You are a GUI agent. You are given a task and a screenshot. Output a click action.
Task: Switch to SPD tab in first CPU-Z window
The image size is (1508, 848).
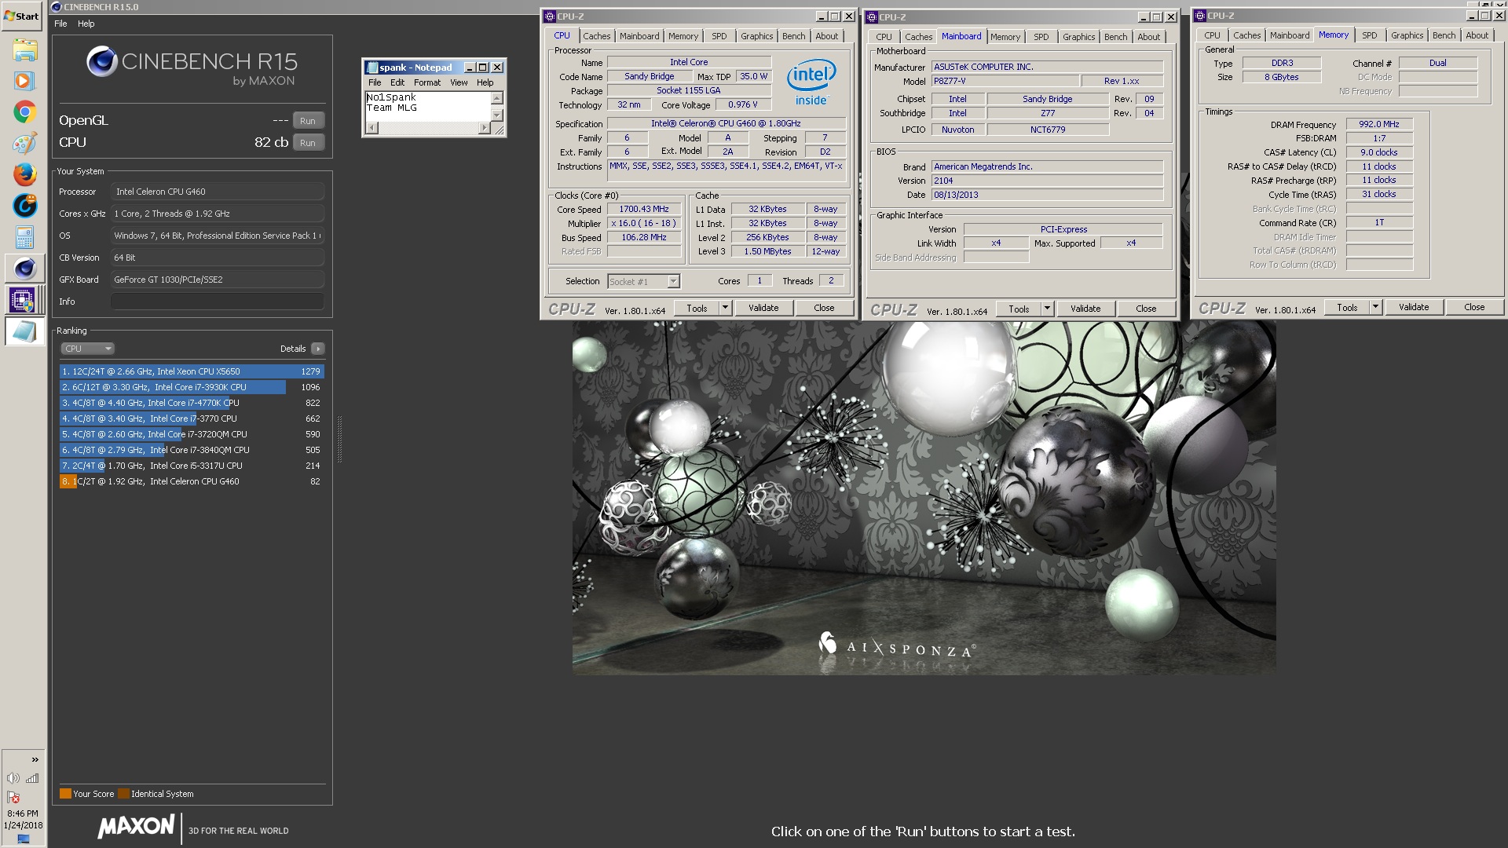[719, 36]
